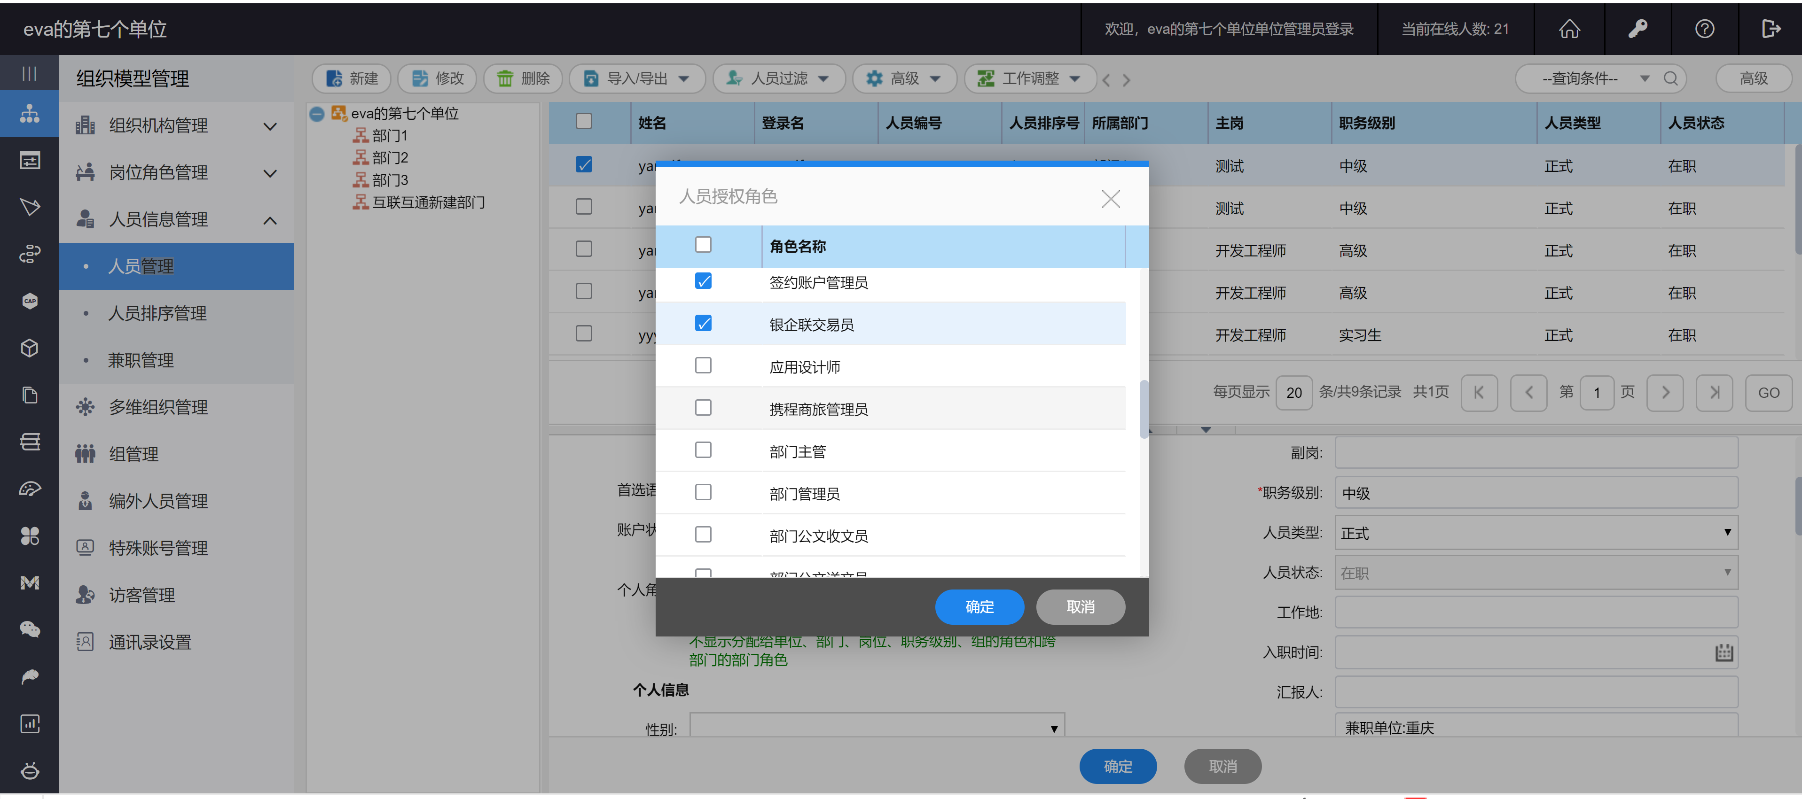
Task: Open 人员排序管理 menu item
Action: (x=157, y=313)
